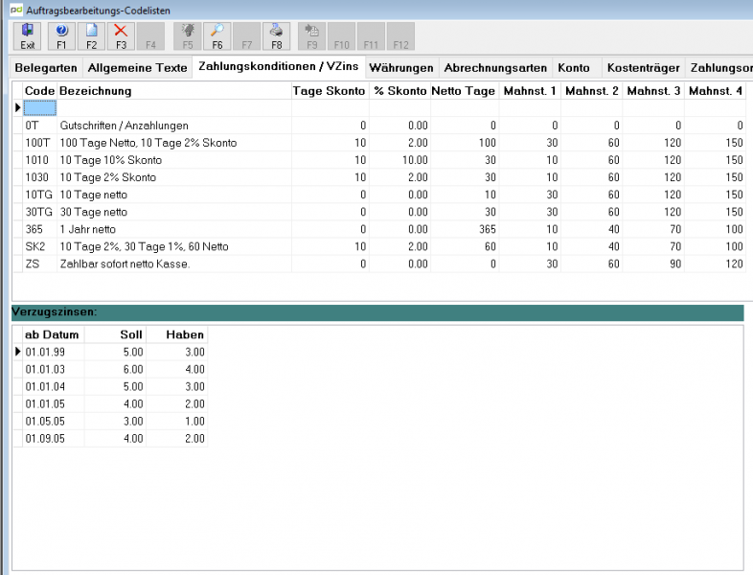This screenshot has height=575, width=753.
Task: Switch to the Belegarten tab
Action: pyautogui.click(x=46, y=68)
